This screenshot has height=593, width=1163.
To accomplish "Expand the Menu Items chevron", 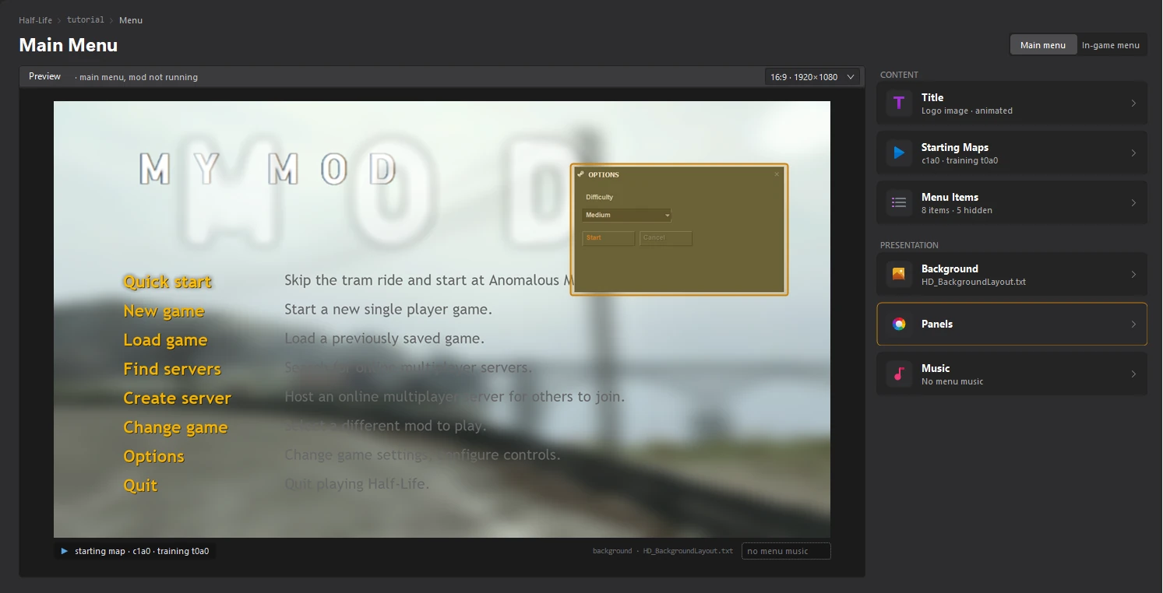I will pos(1133,202).
